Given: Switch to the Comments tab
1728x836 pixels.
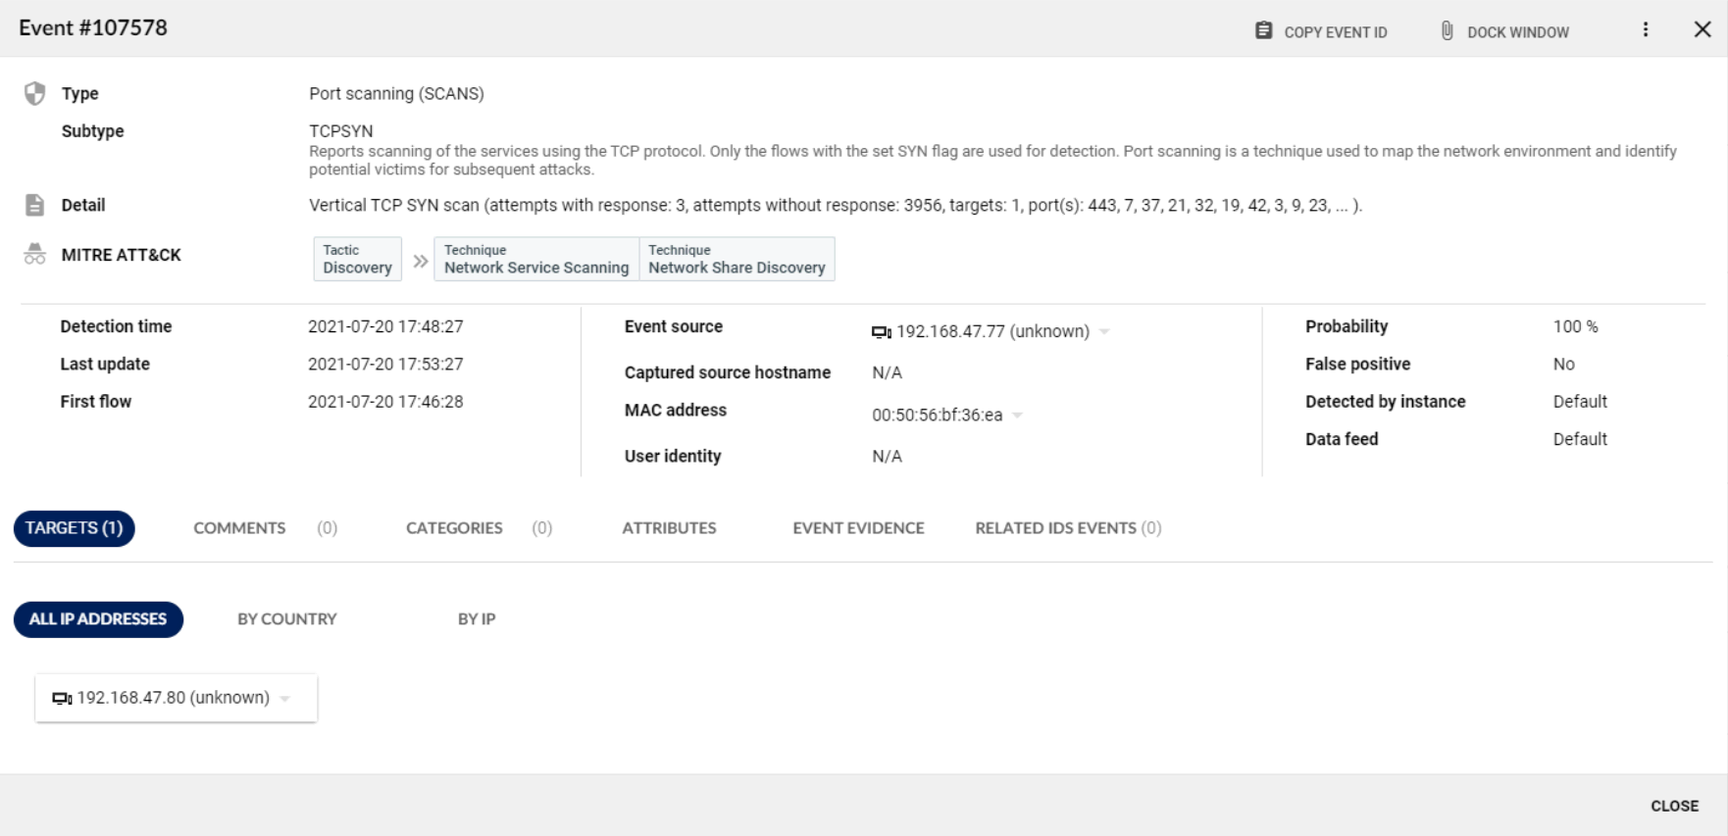Looking at the screenshot, I should (239, 528).
